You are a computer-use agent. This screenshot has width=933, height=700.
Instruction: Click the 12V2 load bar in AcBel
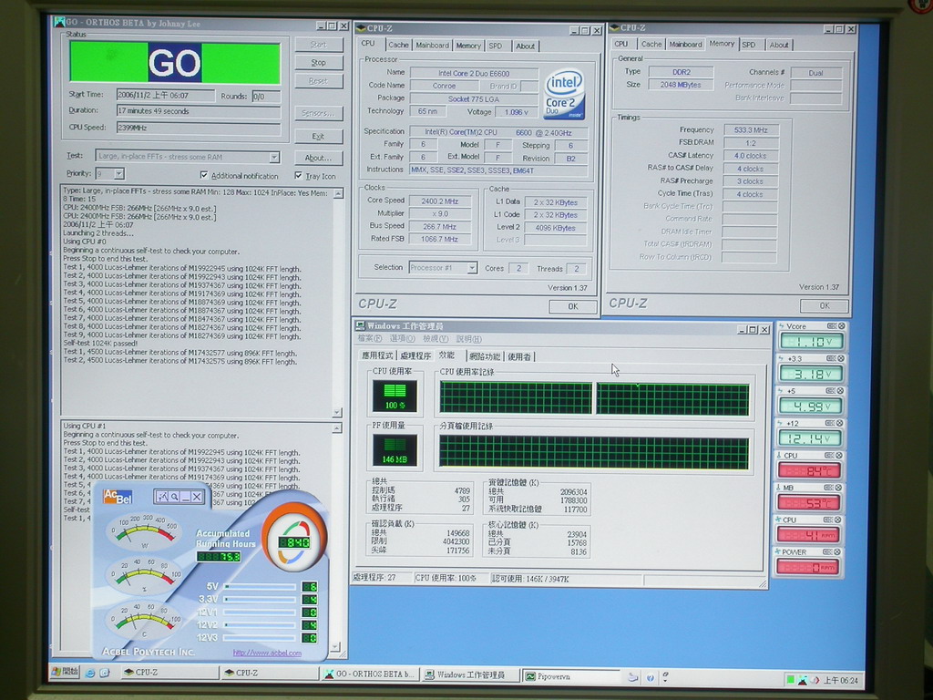(x=260, y=625)
